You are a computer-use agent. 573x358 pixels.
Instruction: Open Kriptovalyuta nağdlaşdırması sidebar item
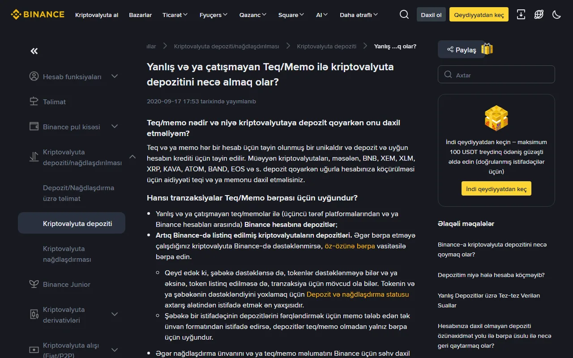click(x=67, y=254)
